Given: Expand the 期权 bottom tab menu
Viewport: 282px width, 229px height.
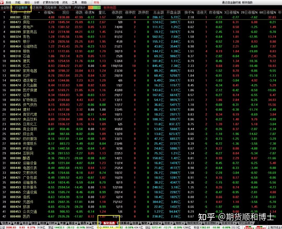Looking at the screenshot, I should (180, 223).
